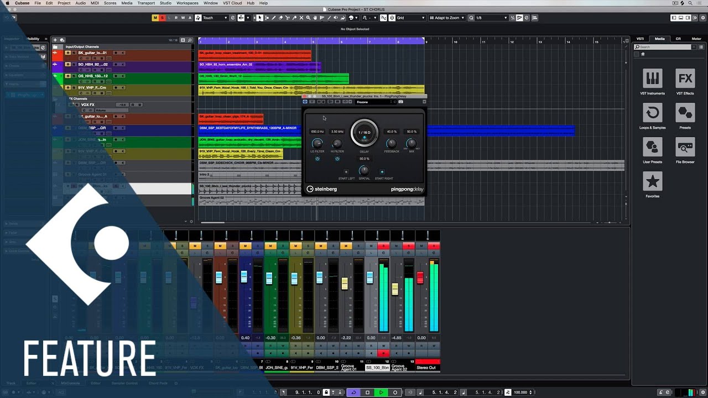Open Favorites in Media rack
Image resolution: width=708 pixels, height=398 pixels.
coord(653,181)
